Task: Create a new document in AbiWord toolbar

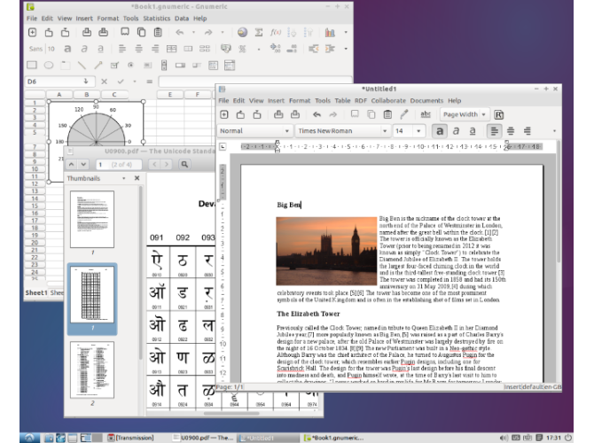Action: (224, 114)
